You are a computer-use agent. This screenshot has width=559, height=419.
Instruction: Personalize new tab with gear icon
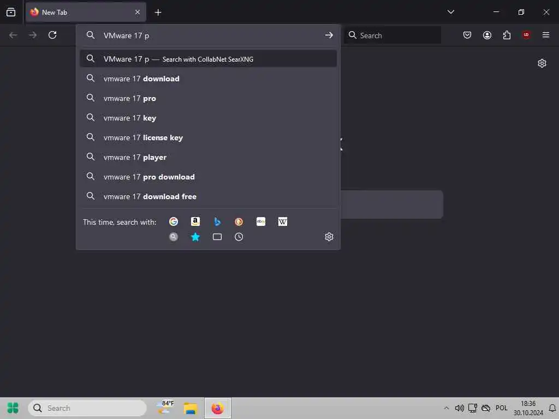pyautogui.click(x=542, y=63)
